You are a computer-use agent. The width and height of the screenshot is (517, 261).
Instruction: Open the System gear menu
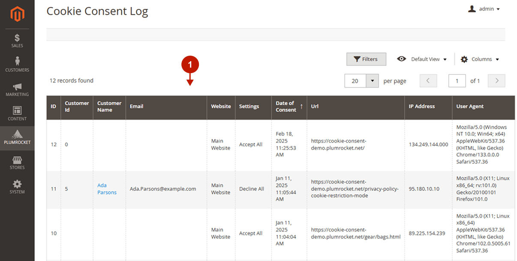[17, 187]
